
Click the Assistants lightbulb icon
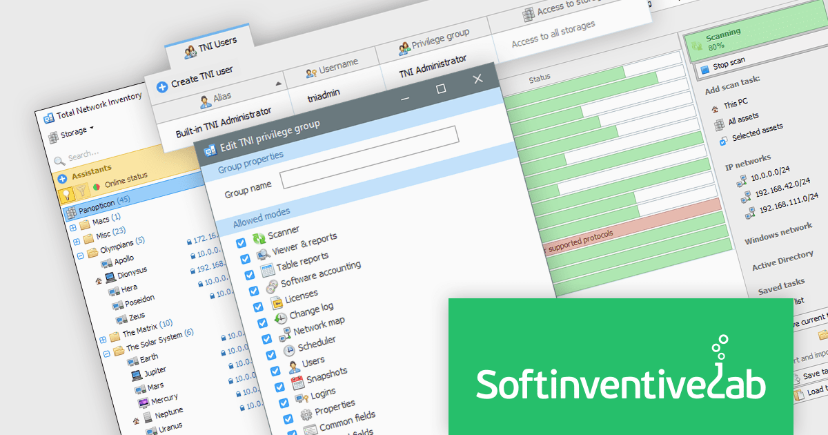point(68,194)
